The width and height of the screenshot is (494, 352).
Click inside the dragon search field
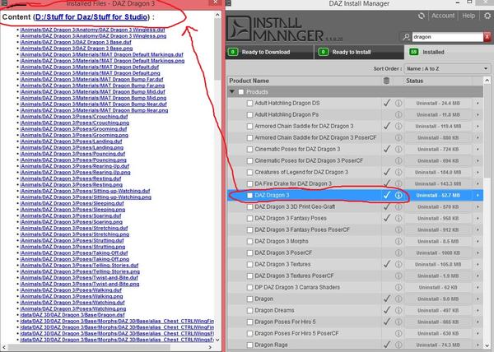(447, 37)
